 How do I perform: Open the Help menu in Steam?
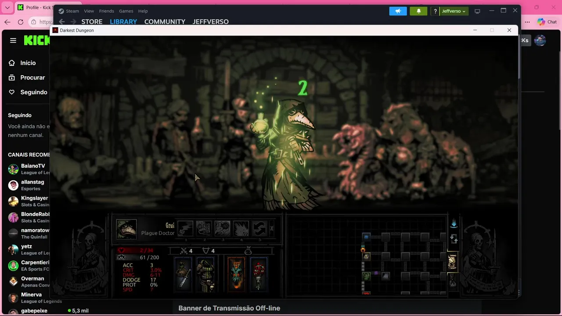(x=143, y=11)
